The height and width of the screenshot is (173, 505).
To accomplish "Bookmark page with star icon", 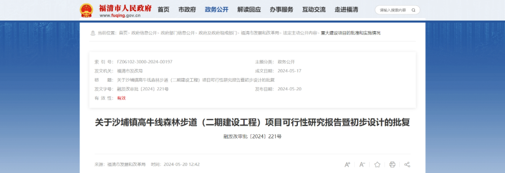I will pos(377,165).
